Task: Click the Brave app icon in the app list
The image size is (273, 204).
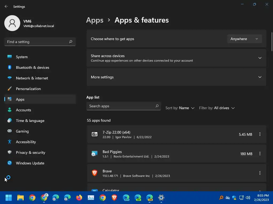Action: pyautogui.click(x=95, y=173)
